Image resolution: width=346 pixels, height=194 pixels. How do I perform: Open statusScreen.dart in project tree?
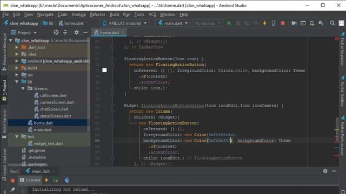pyautogui.click(x=55, y=116)
